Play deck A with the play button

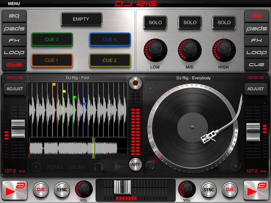pyautogui.click(x=15, y=190)
